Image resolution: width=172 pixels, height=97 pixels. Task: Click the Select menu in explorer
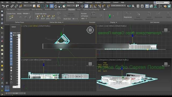click(x=14, y=27)
